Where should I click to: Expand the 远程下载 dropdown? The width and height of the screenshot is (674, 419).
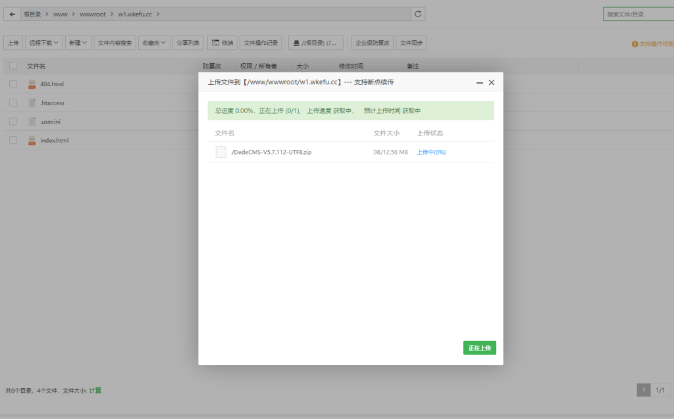point(44,43)
